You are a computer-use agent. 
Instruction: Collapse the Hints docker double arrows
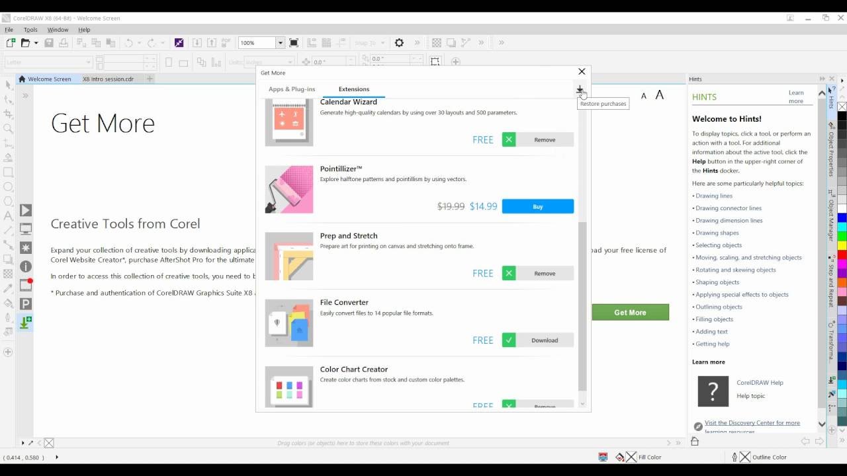823,79
